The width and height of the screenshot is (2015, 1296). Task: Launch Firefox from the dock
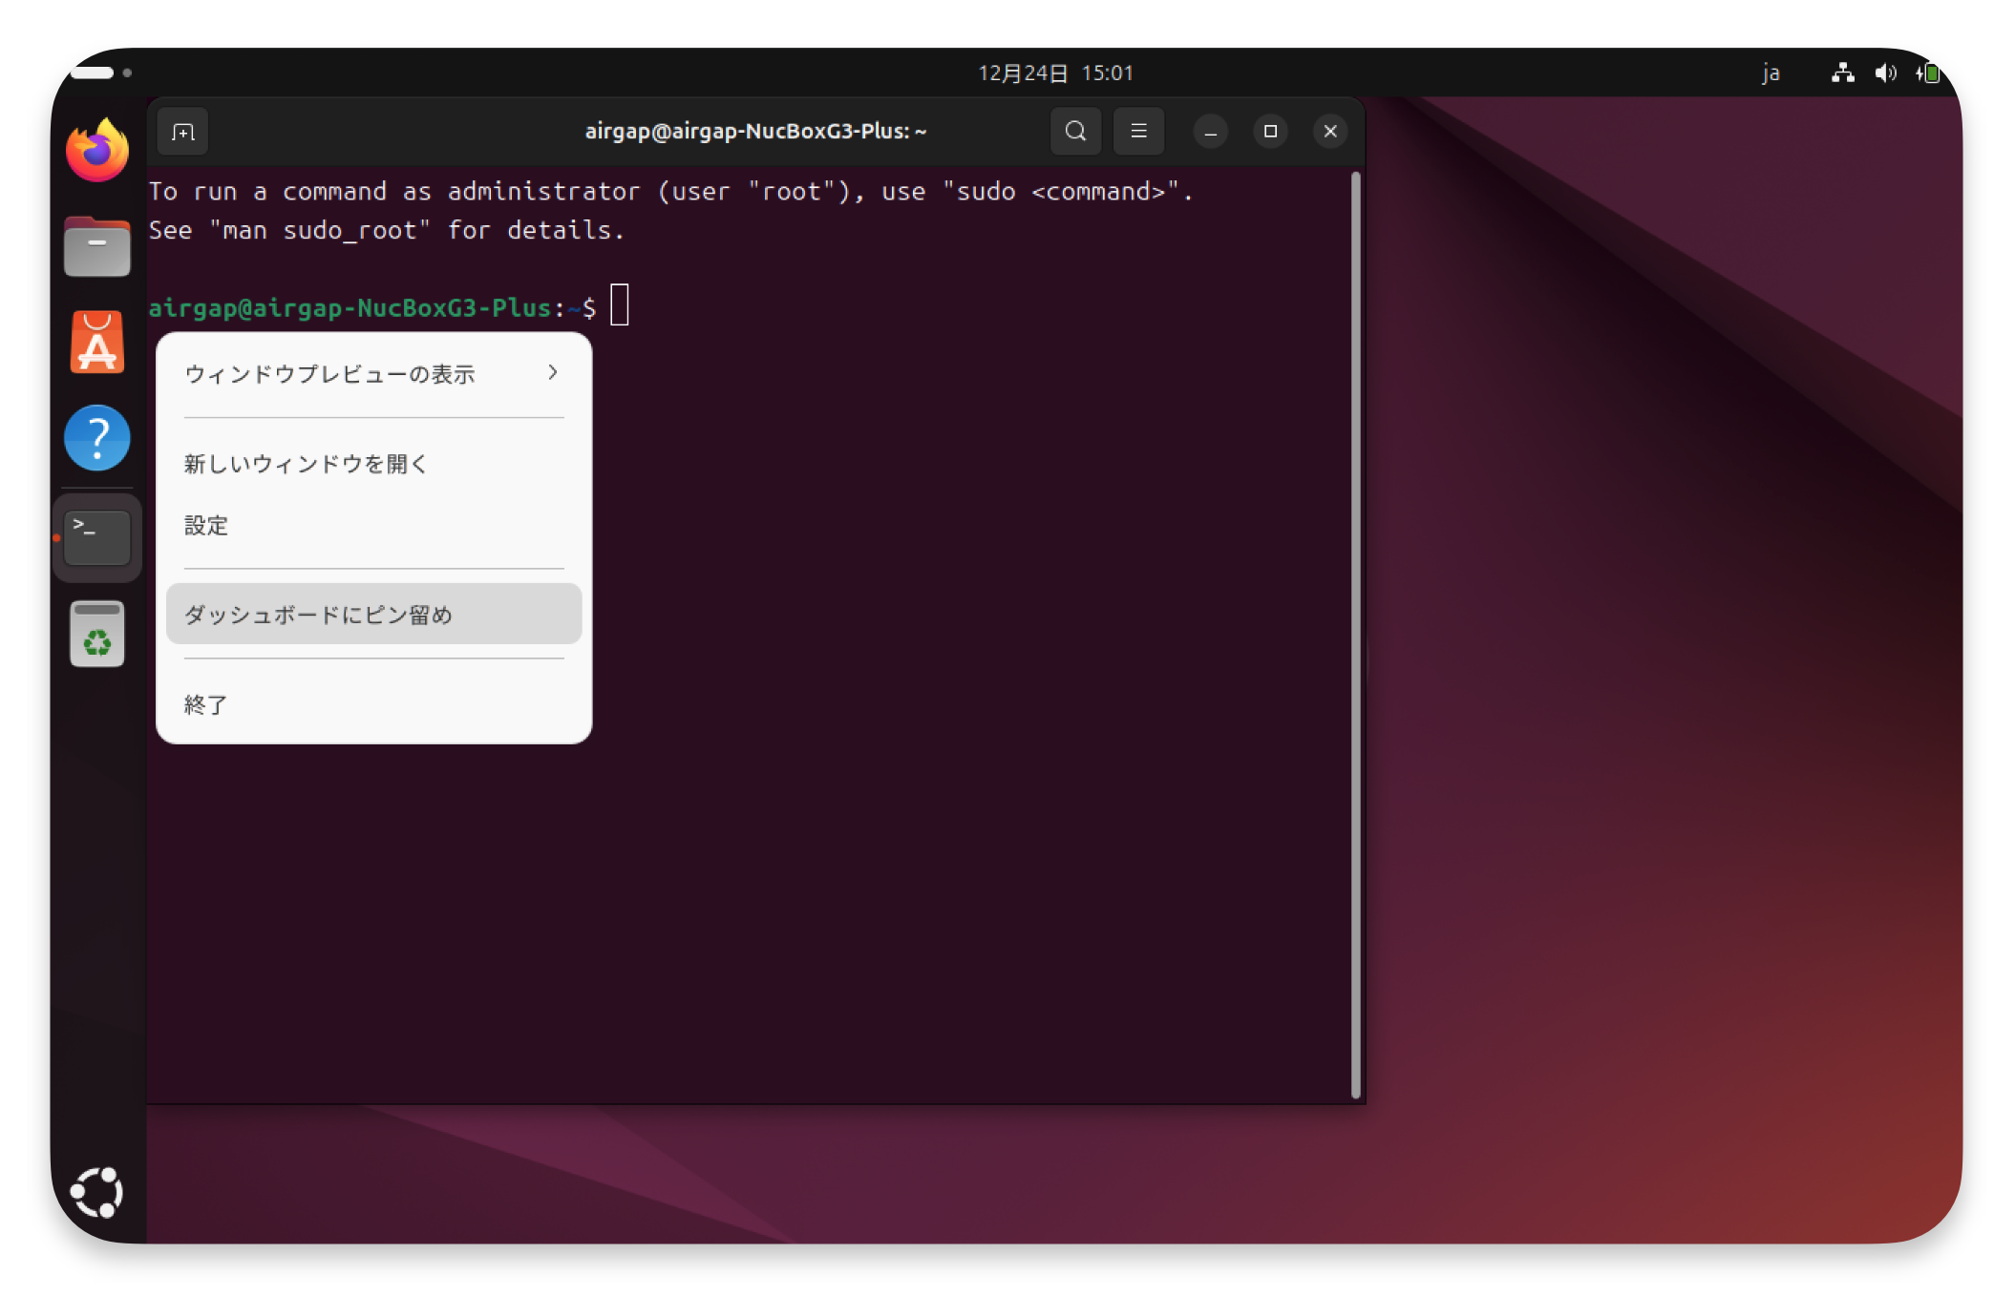[x=97, y=151]
